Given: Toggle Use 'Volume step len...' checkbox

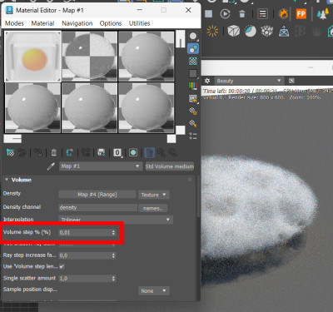Looking at the screenshot, I should (x=62, y=266).
